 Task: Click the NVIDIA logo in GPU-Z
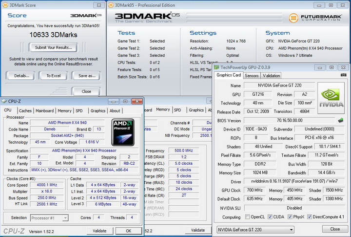click(331, 98)
